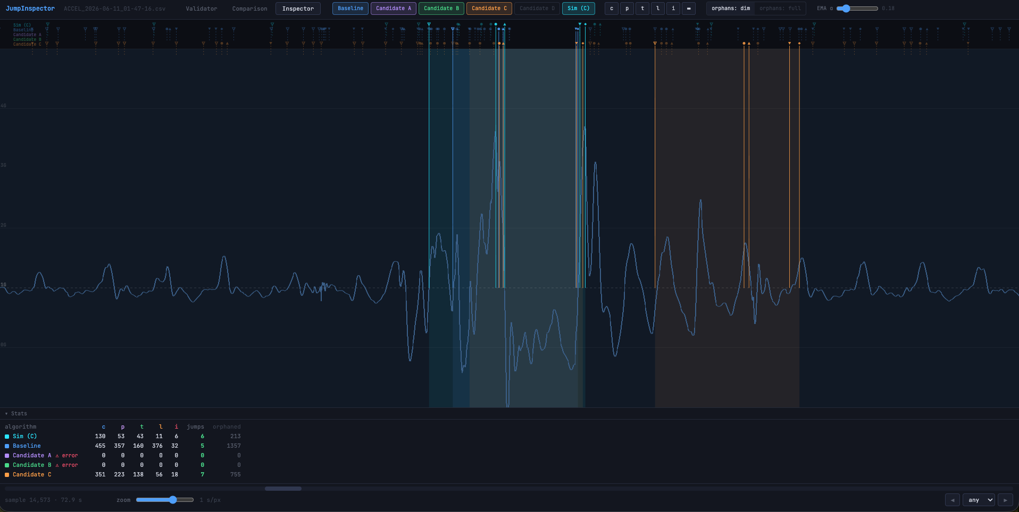1019x512 pixels.
Task: Click the sample 14,573 status readout
Action: [44, 500]
